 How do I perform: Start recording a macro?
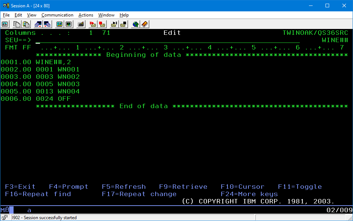tap(93, 24)
